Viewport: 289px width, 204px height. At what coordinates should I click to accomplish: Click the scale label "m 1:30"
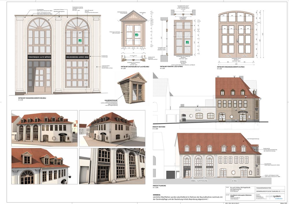coord(21,100)
